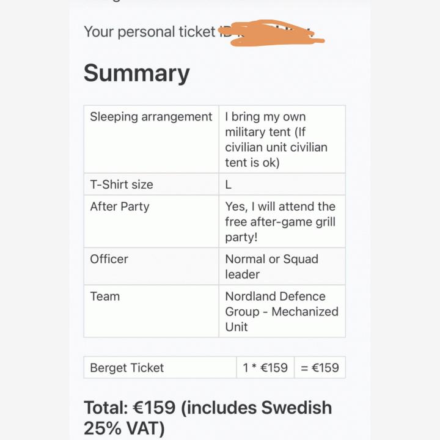Select the T-Shirt size label
Image resolution: width=440 pixels, height=440 pixels.
[122, 185]
